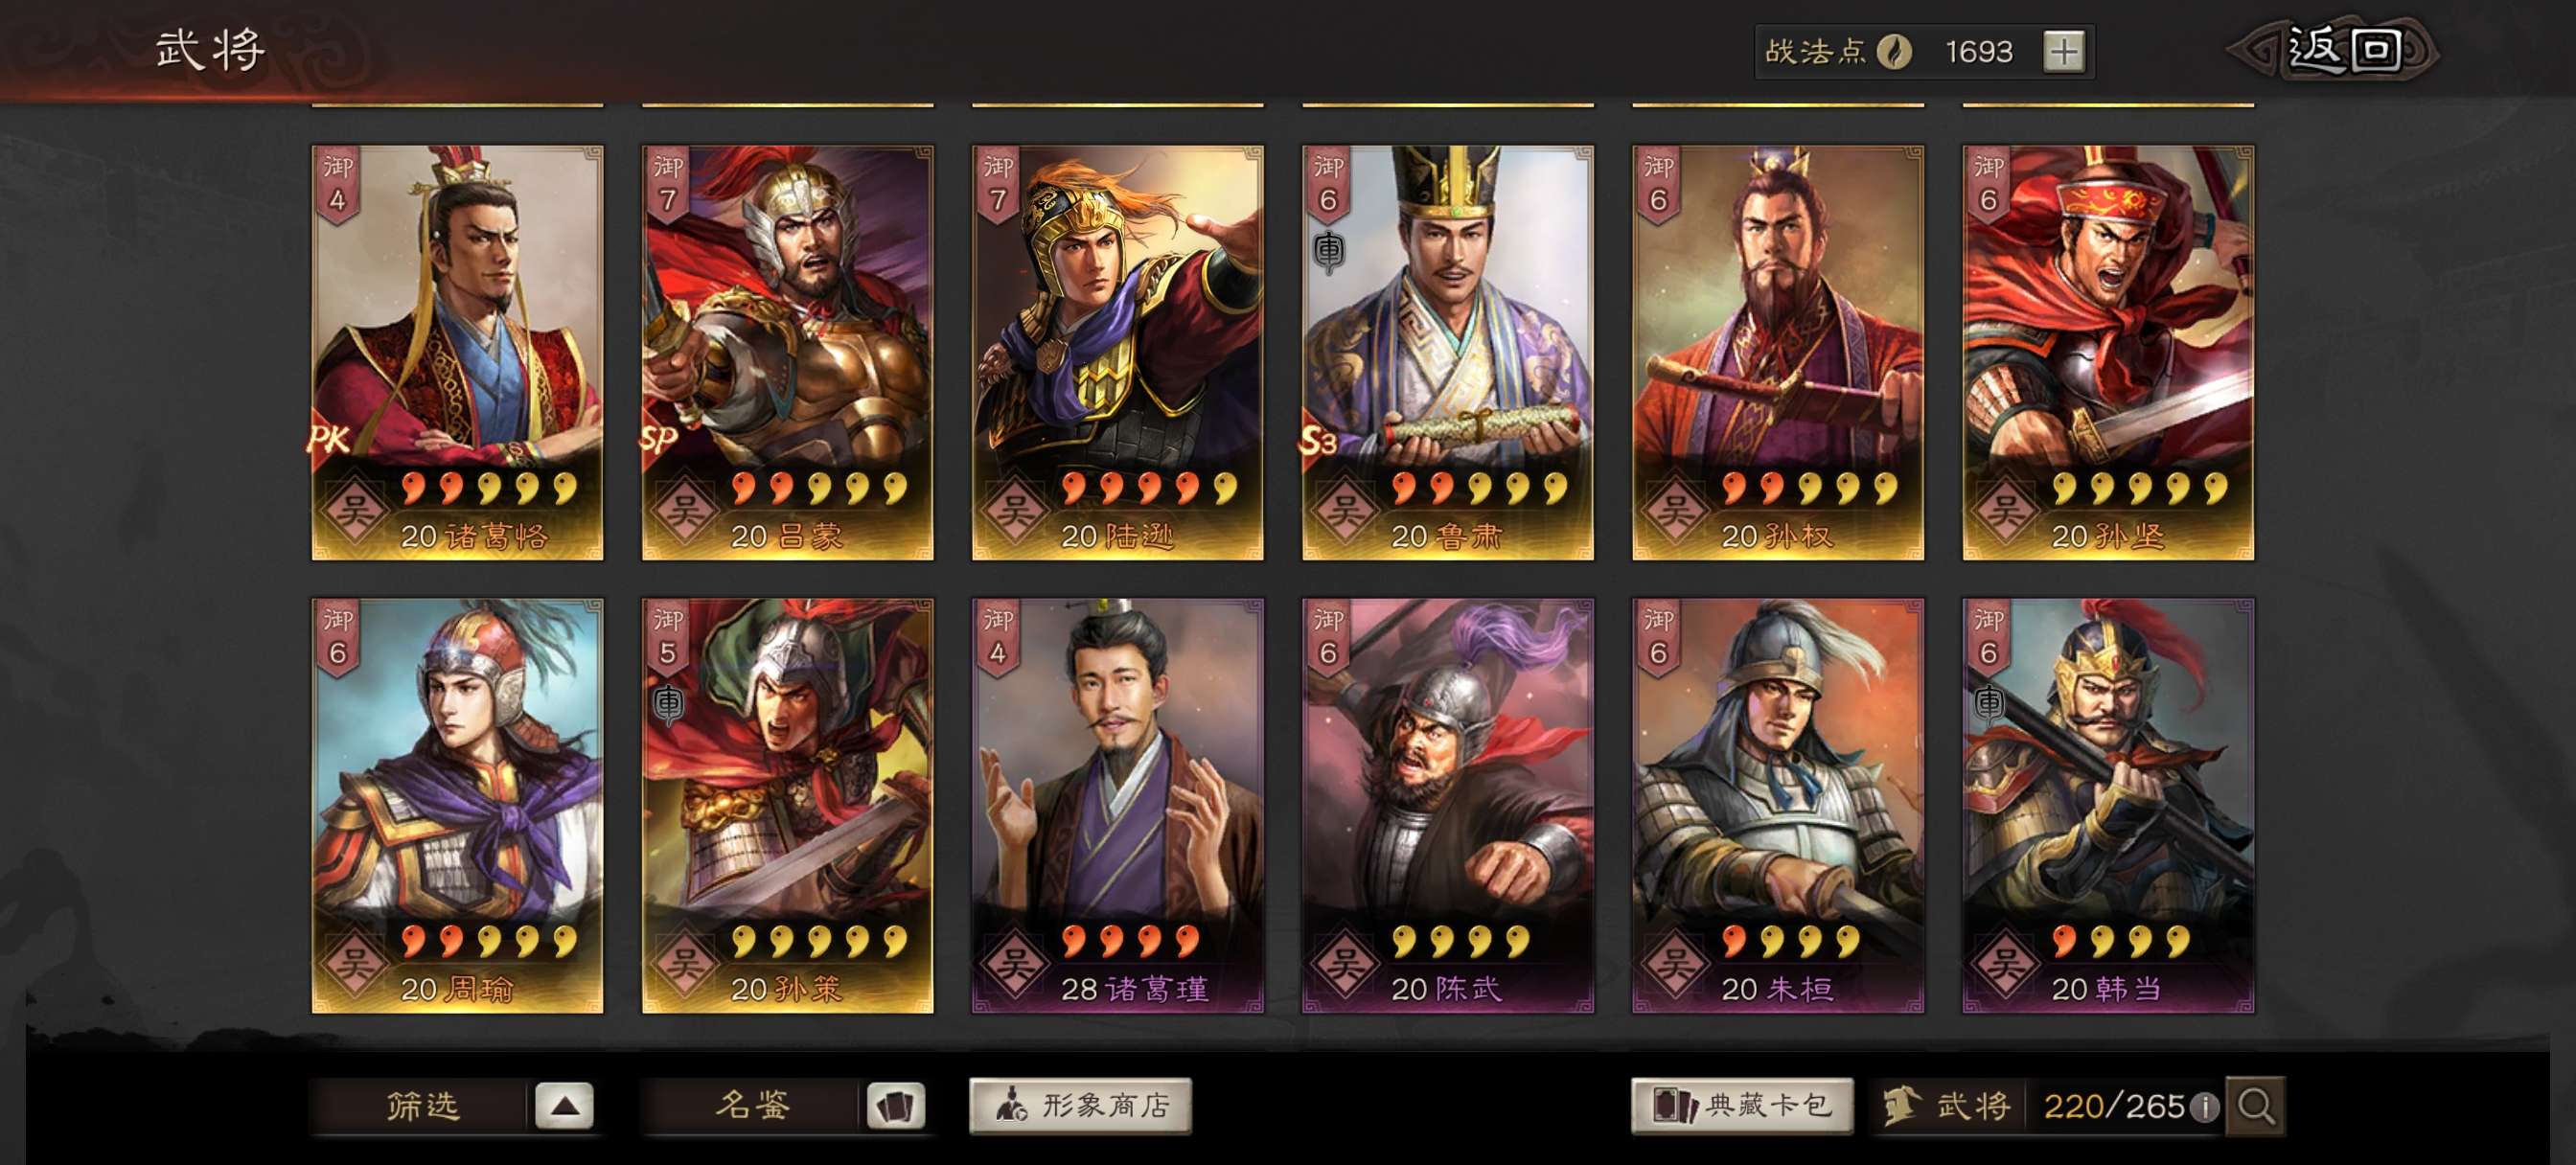The width and height of the screenshot is (2576, 1165).
Task: Open the card deck icon beside 名鉴
Action: tap(895, 1106)
